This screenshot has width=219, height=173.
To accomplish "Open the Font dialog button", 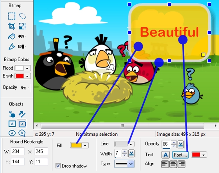I will pyautogui.click(x=180, y=155).
